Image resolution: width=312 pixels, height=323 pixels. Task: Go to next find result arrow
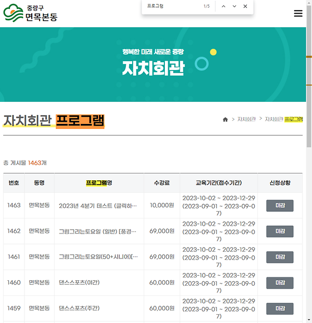[x=235, y=6]
